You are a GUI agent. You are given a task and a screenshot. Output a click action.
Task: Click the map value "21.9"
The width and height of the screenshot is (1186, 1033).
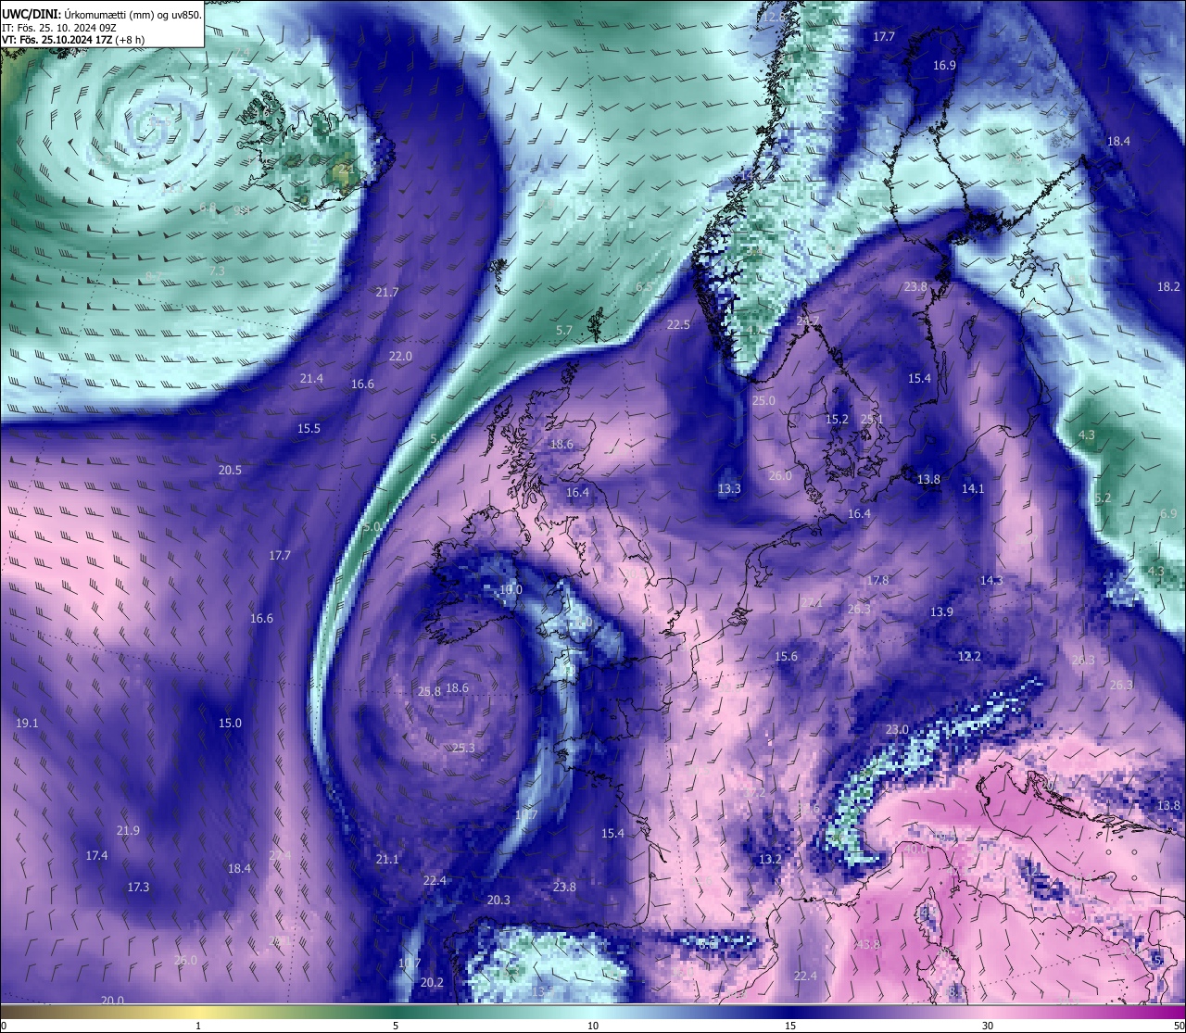click(128, 831)
